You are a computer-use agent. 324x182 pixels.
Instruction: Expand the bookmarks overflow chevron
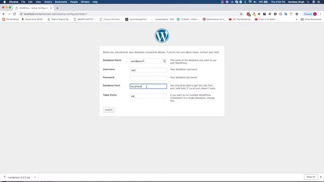(x=297, y=19)
